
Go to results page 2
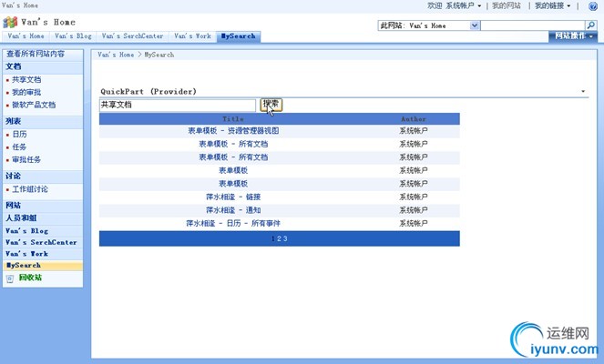[x=280, y=238]
